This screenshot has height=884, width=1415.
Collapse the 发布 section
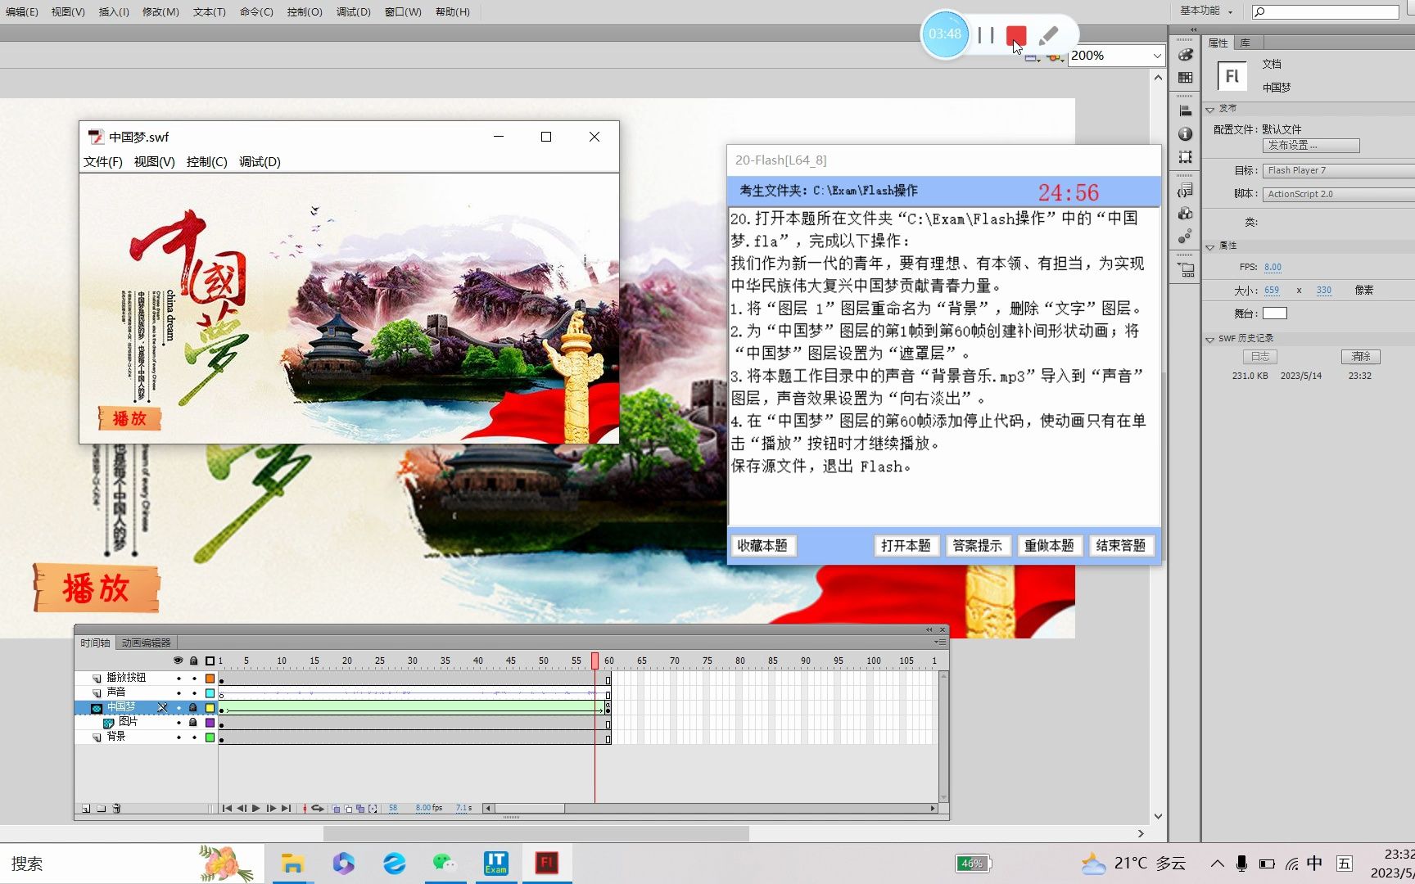1210,109
